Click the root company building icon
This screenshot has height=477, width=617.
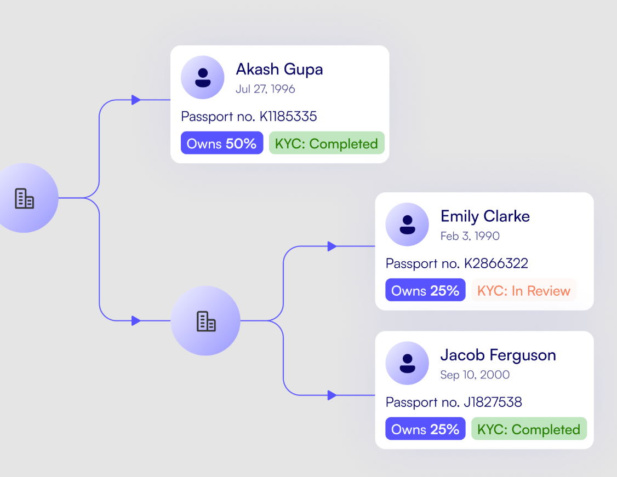24,198
